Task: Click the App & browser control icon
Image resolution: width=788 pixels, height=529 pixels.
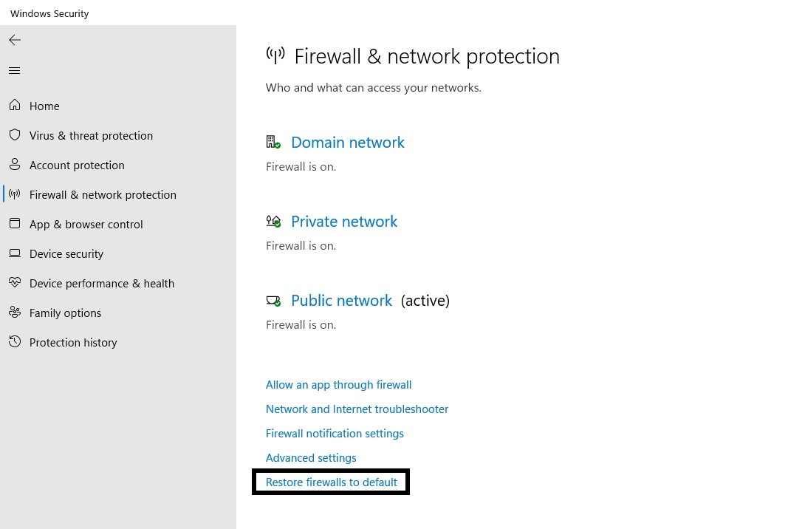Action: coord(15,224)
